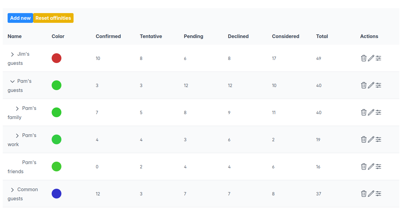Edit the Pam's family group
This screenshot has height=214, width=403.
[371, 112]
